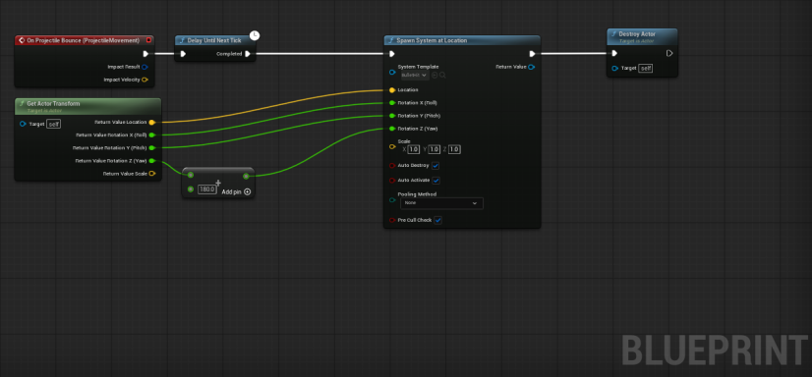
Task: Click exec input pin of Spawn System at Location
Action: [x=392, y=54]
